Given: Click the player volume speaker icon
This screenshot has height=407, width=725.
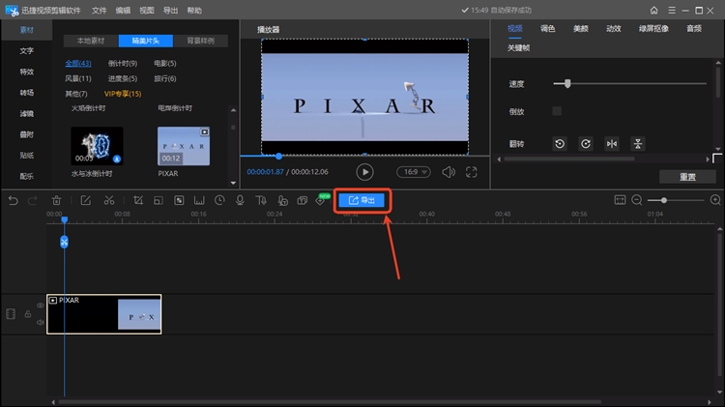Looking at the screenshot, I should pos(448,172).
